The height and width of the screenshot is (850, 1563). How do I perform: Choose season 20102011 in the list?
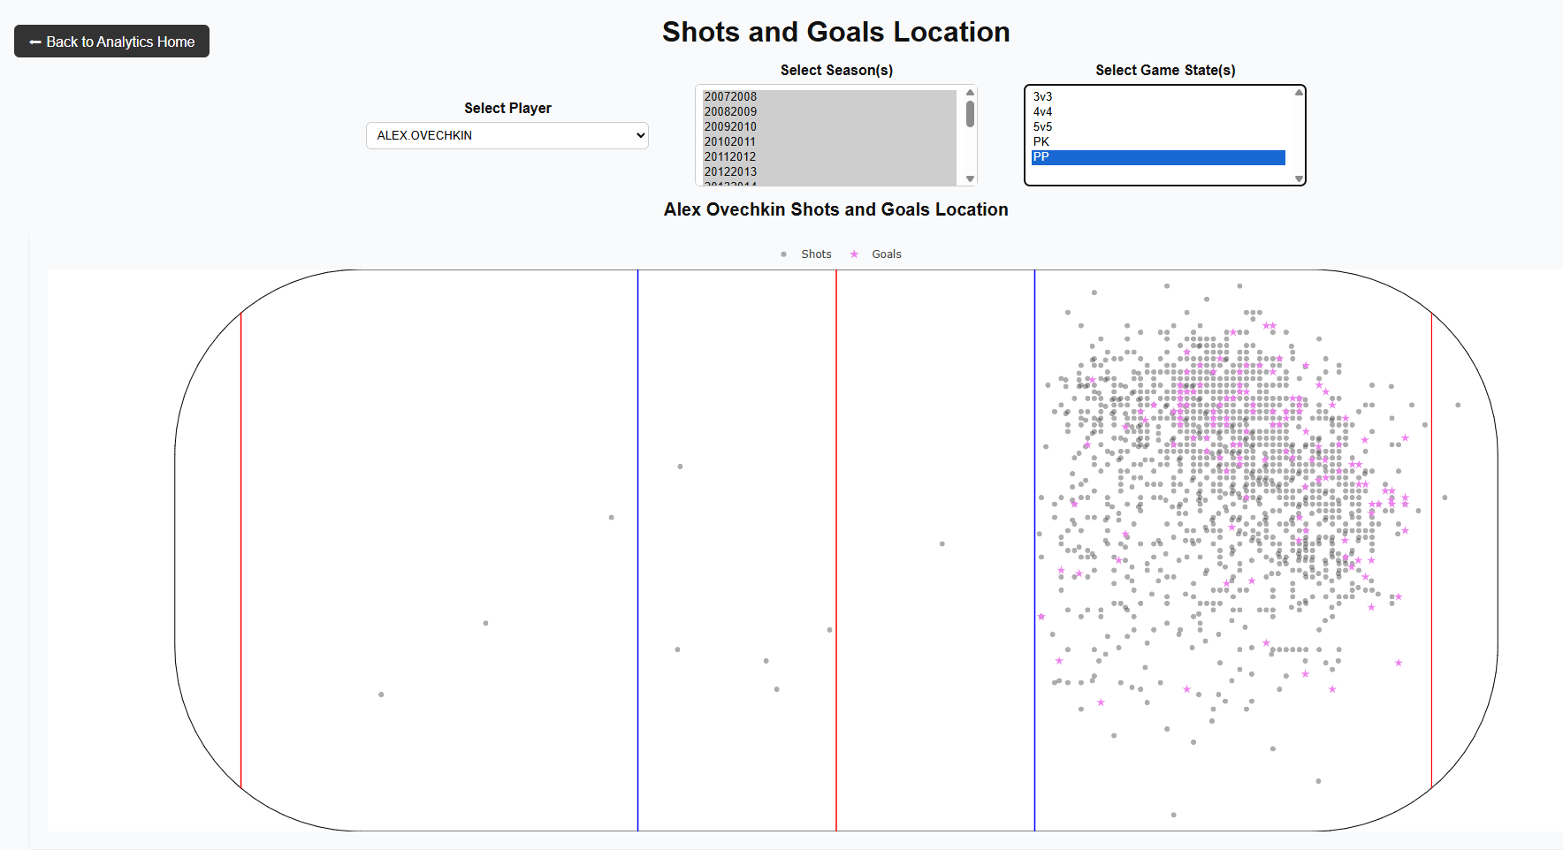tap(730, 141)
